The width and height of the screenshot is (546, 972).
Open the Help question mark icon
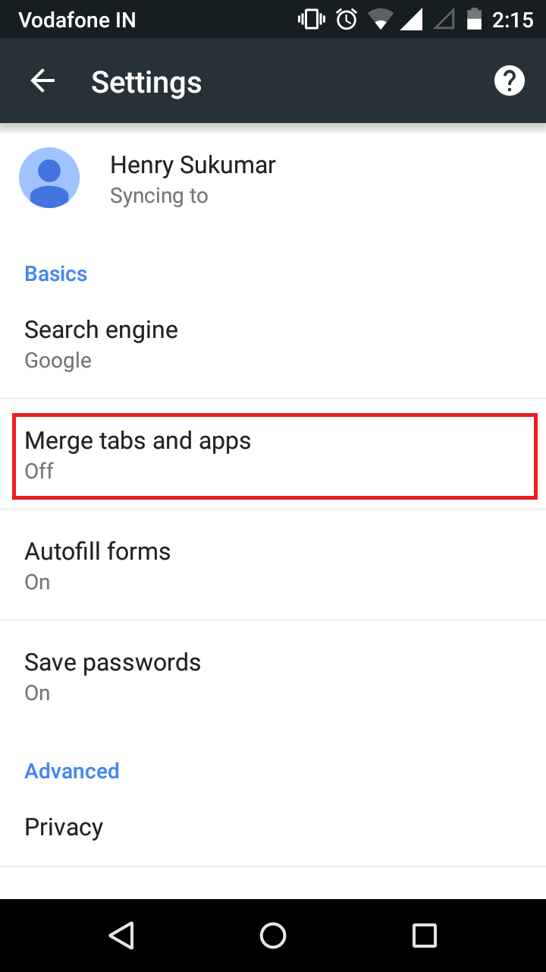(x=509, y=80)
